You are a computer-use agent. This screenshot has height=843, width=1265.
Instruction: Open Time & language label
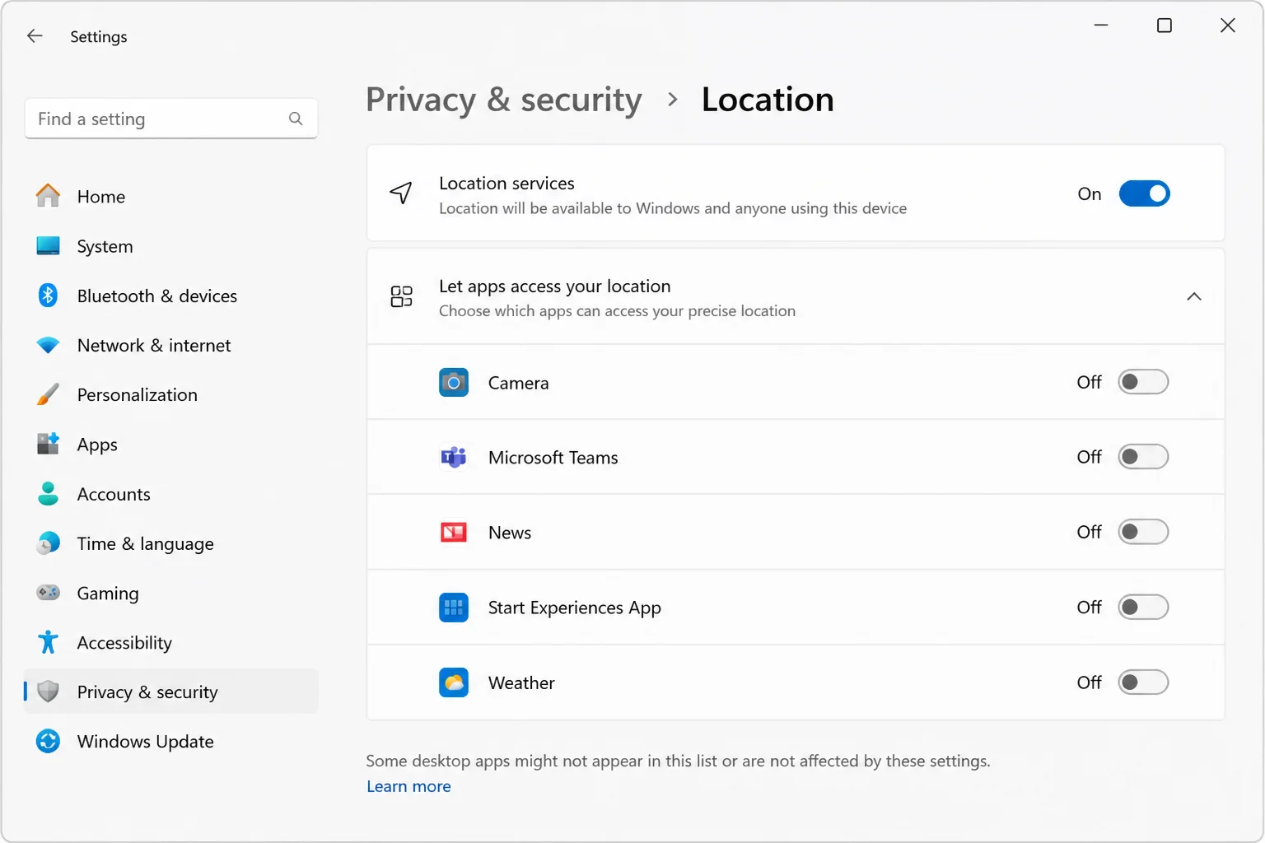click(x=145, y=543)
